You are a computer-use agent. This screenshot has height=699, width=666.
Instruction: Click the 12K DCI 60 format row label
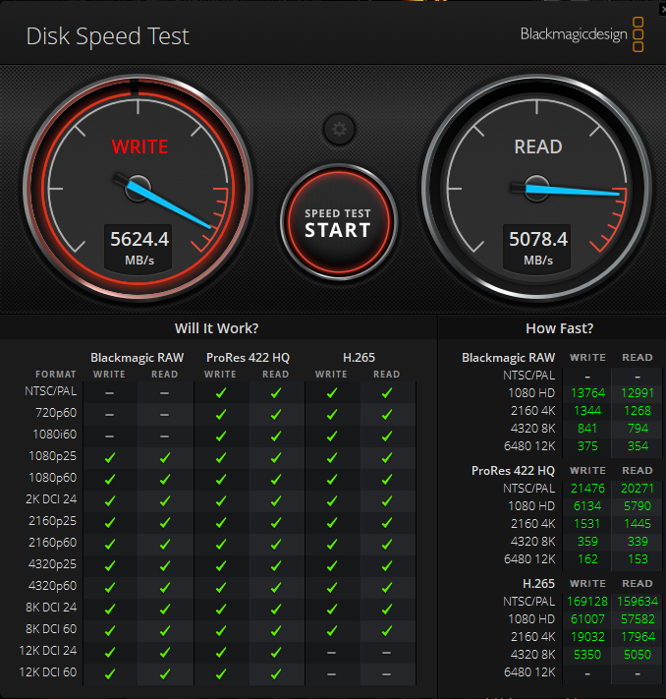tap(48, 671)
